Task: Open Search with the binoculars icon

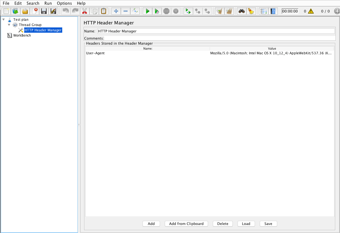Action: [242, 11]
